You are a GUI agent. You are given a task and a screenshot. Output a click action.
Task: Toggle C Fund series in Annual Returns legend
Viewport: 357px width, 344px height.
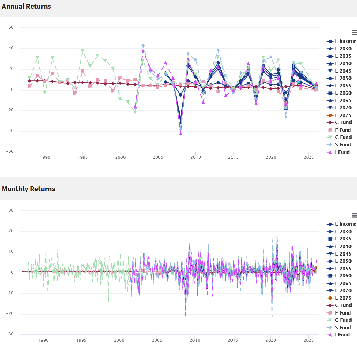pos(343,137)
